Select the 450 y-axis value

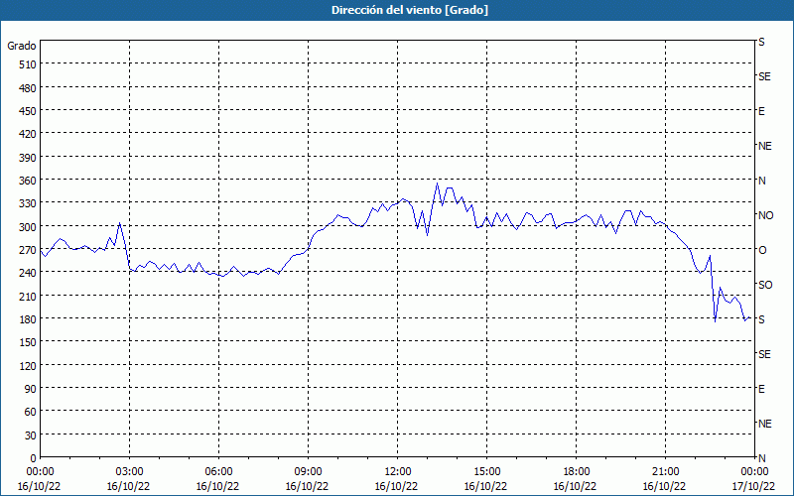pos(29,111)
